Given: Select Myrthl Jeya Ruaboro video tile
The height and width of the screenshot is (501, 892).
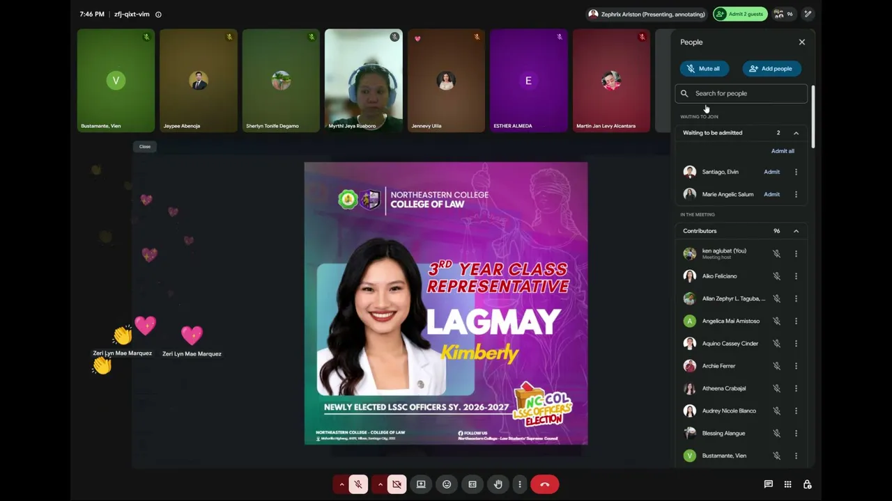Looking at the screenshot, I should (x=364, y=80).
